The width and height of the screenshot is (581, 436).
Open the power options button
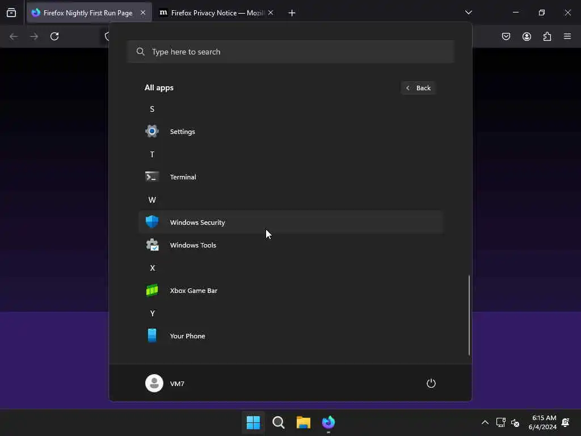431,383
